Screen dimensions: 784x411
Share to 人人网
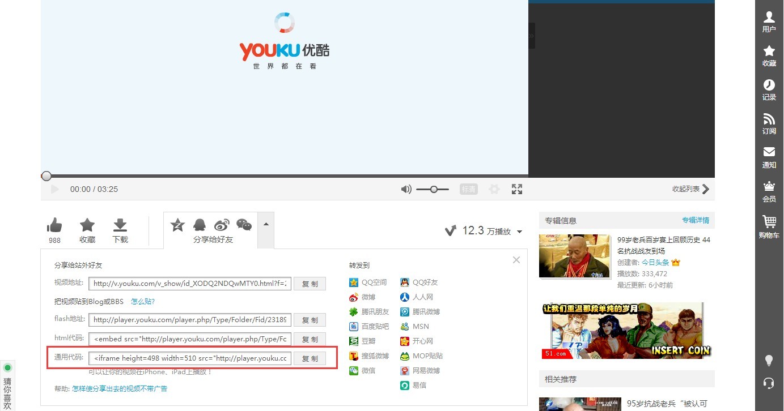coord(417,297)
